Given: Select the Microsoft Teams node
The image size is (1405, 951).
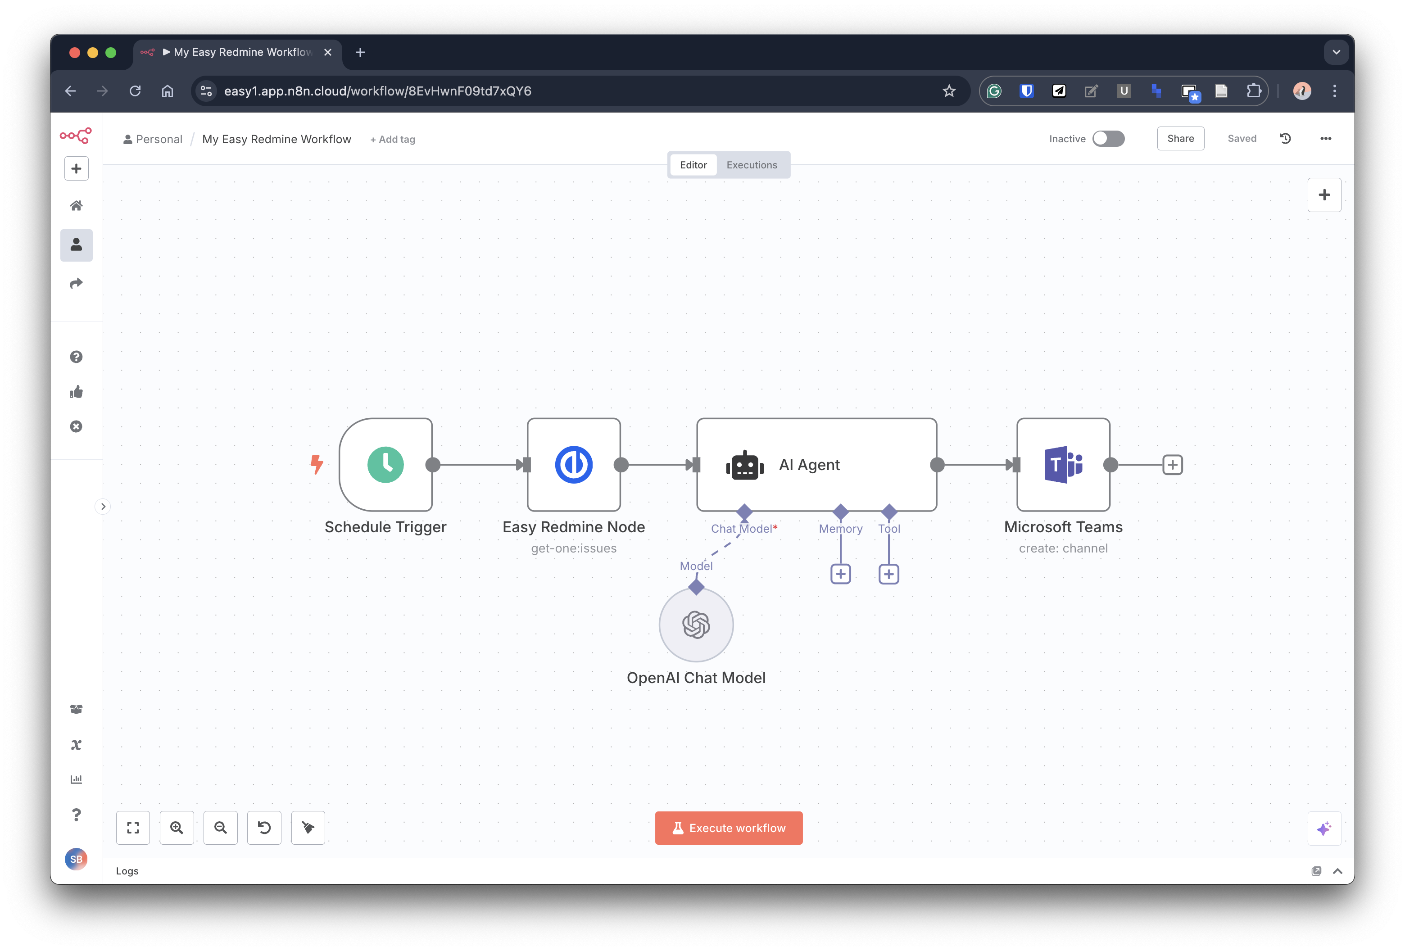Looking at the screenshot, I should [1063, 464].
